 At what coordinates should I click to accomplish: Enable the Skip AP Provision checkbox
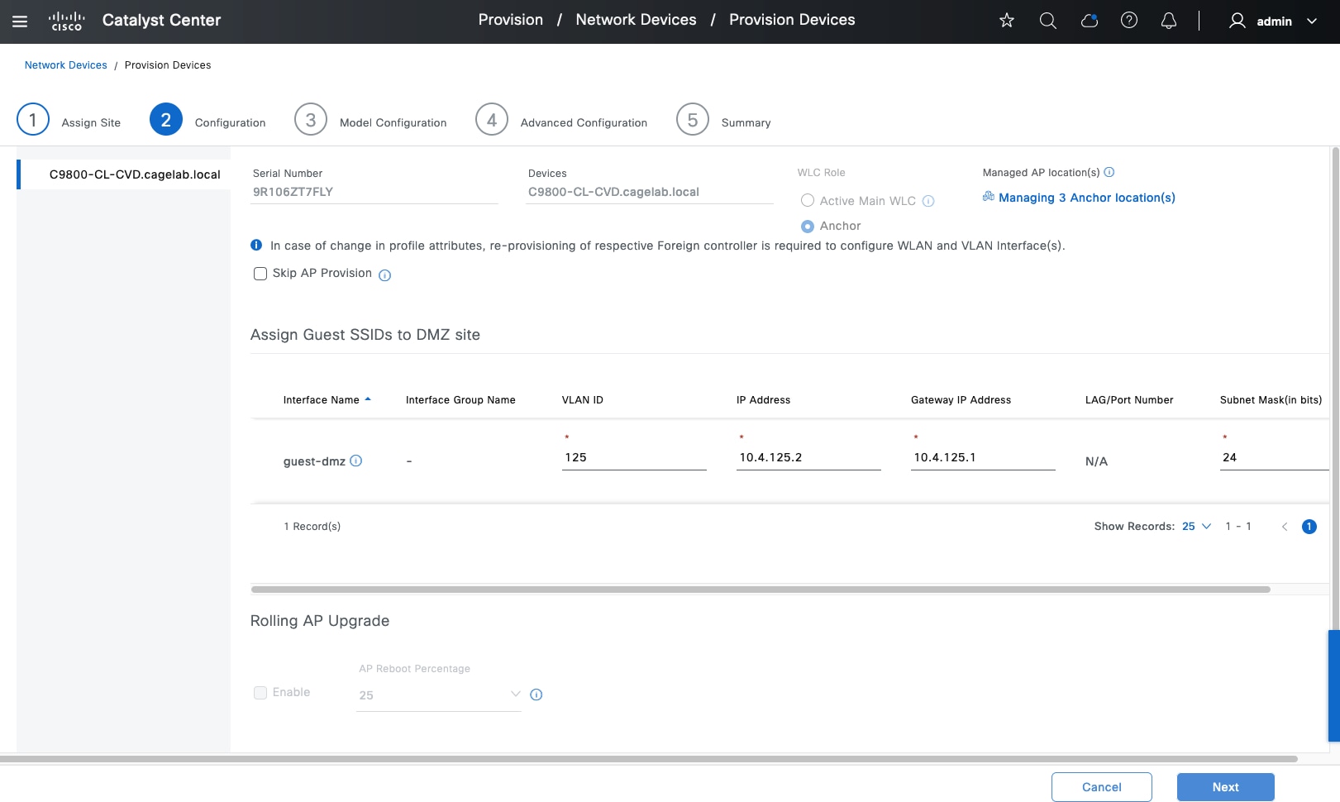260,274
